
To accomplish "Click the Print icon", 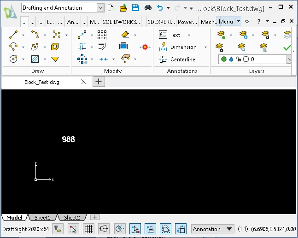I will 148,8.
